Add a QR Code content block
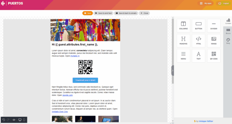The width and height of the screenshot is (232, 124). [214, 56]
